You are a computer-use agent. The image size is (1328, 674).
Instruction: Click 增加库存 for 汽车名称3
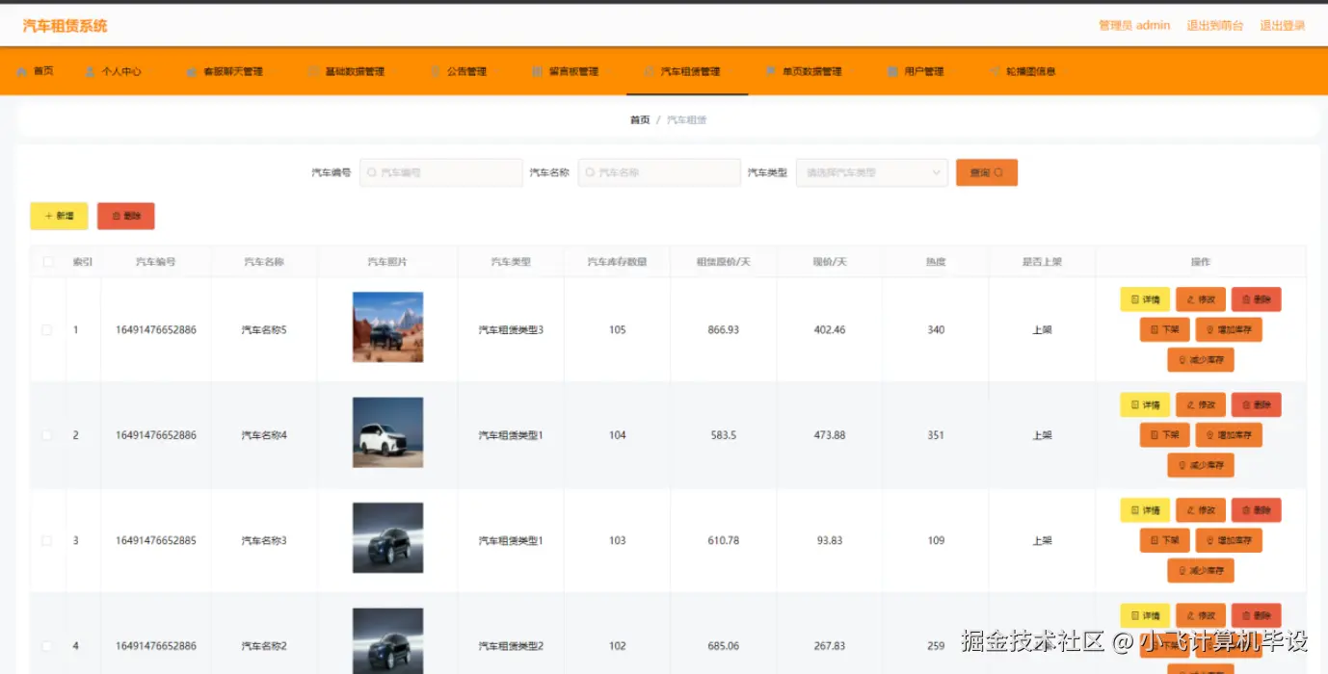point(1229,541)
